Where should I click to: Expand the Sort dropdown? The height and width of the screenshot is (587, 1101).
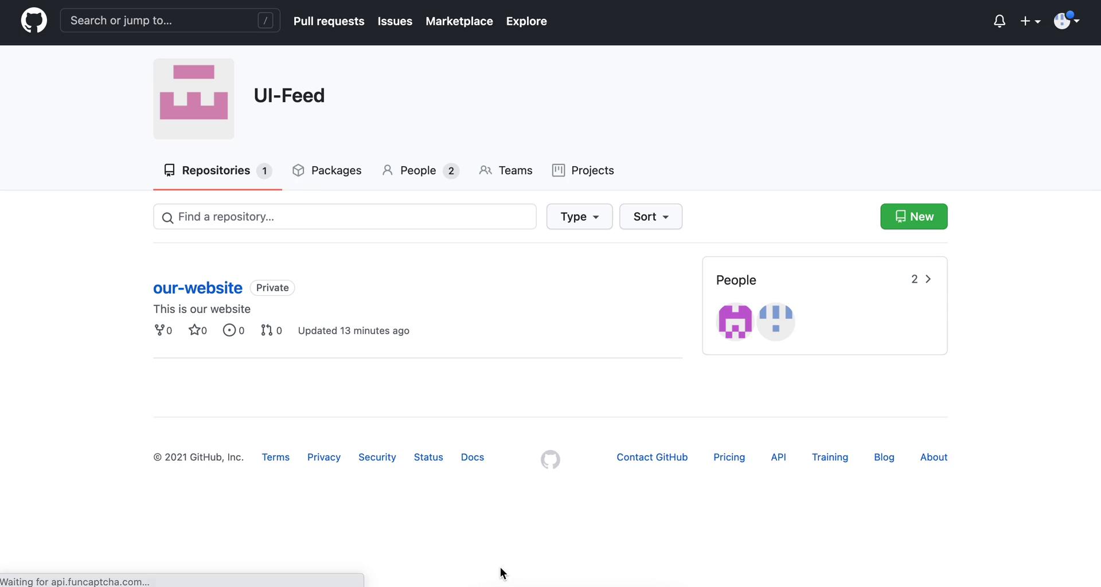pos(651,217)
